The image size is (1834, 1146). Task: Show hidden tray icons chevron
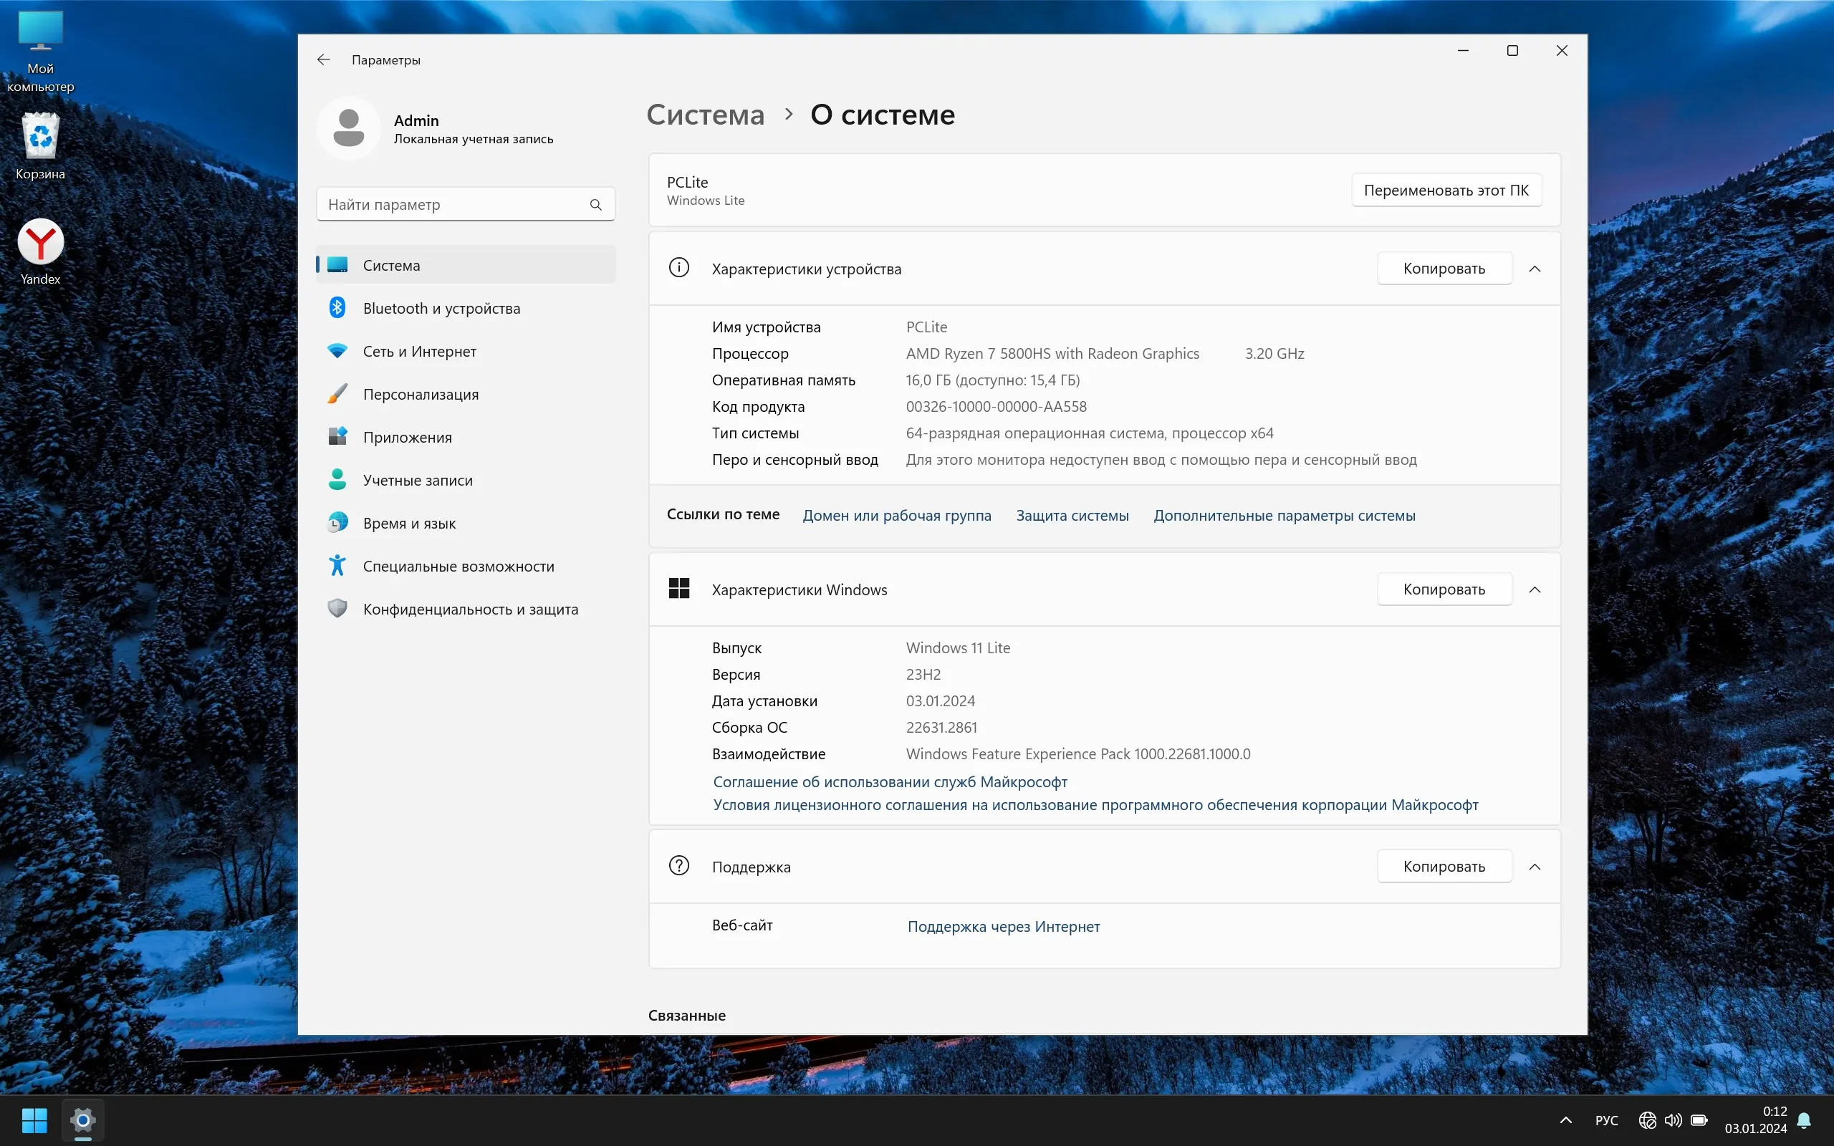(1566, 1120)
